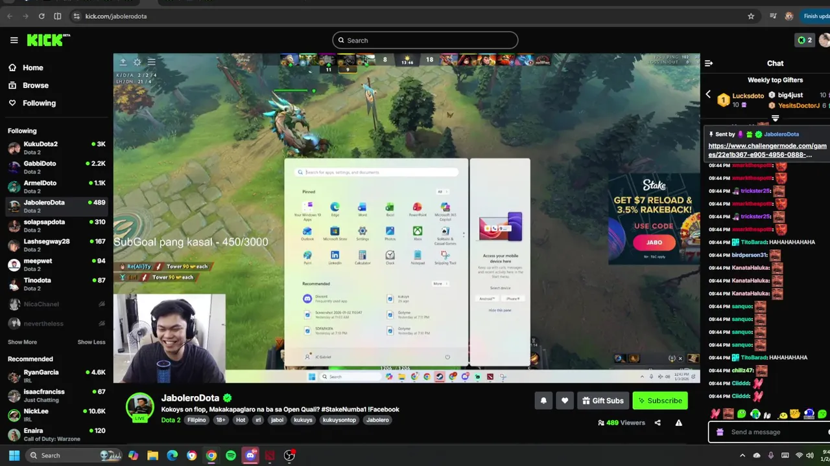The image size is (830, 466).
Task: Open Tinodota channel in Following list
Action: (x=56, y=283)
